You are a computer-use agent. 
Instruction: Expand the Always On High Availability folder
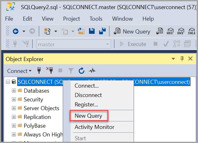tap(14, 134)
